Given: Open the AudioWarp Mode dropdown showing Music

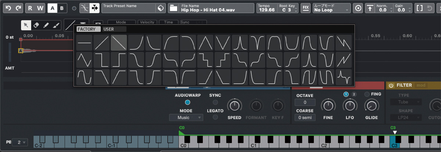Looking at the screenshot, I should point(186,118).
